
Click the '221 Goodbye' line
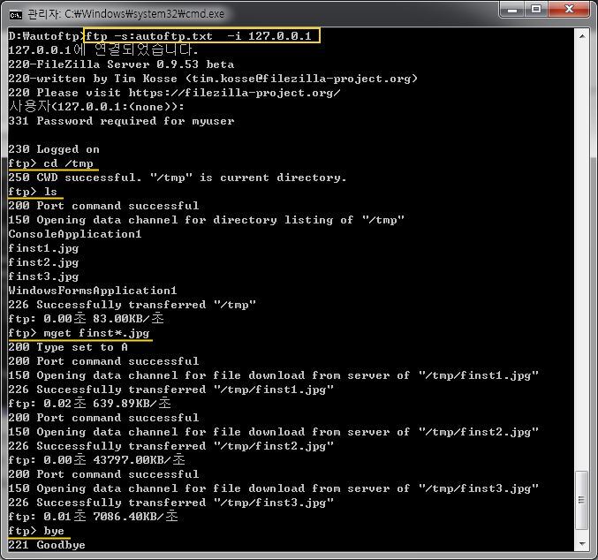click(x=47, y=545)
